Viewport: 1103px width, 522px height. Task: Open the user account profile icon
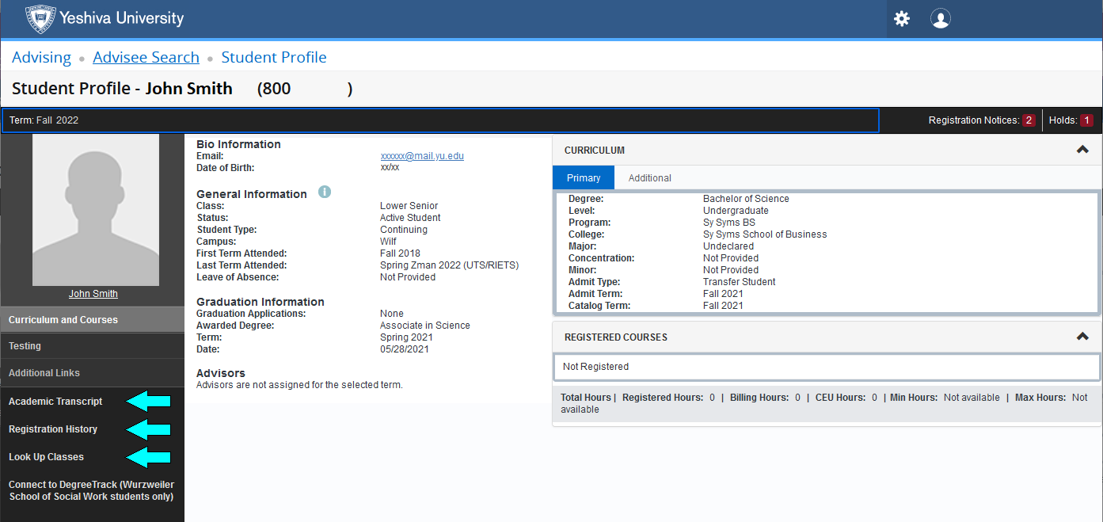click(941, 19)
